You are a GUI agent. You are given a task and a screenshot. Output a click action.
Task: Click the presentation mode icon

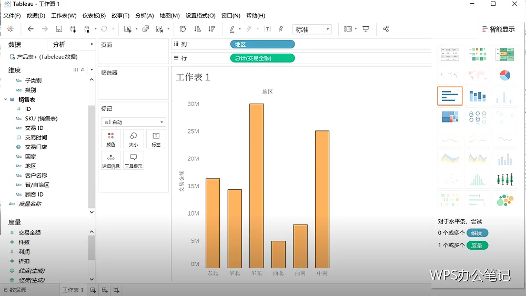[x=366, y=29]
